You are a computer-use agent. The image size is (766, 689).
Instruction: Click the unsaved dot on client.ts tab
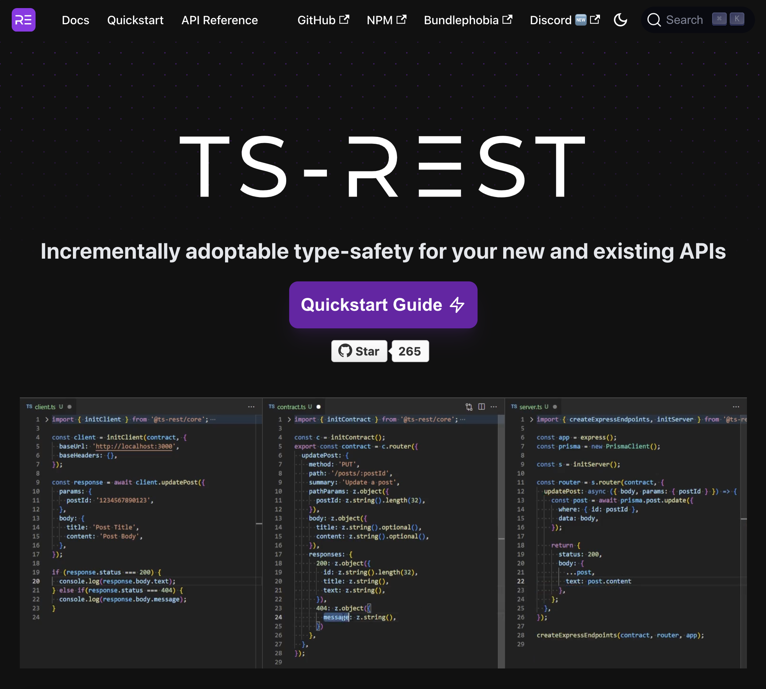[70, 407]
